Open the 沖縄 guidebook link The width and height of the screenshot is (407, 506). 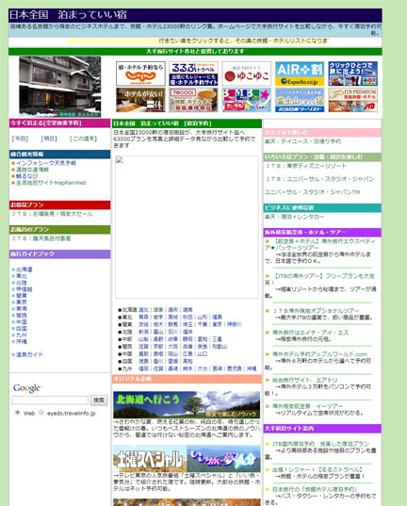(x=22, y=341)
